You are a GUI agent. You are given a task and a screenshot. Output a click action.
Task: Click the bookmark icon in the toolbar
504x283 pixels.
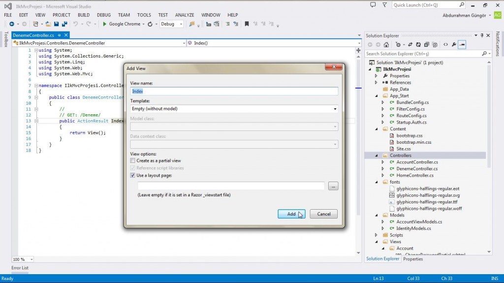(x=247, y=24)
